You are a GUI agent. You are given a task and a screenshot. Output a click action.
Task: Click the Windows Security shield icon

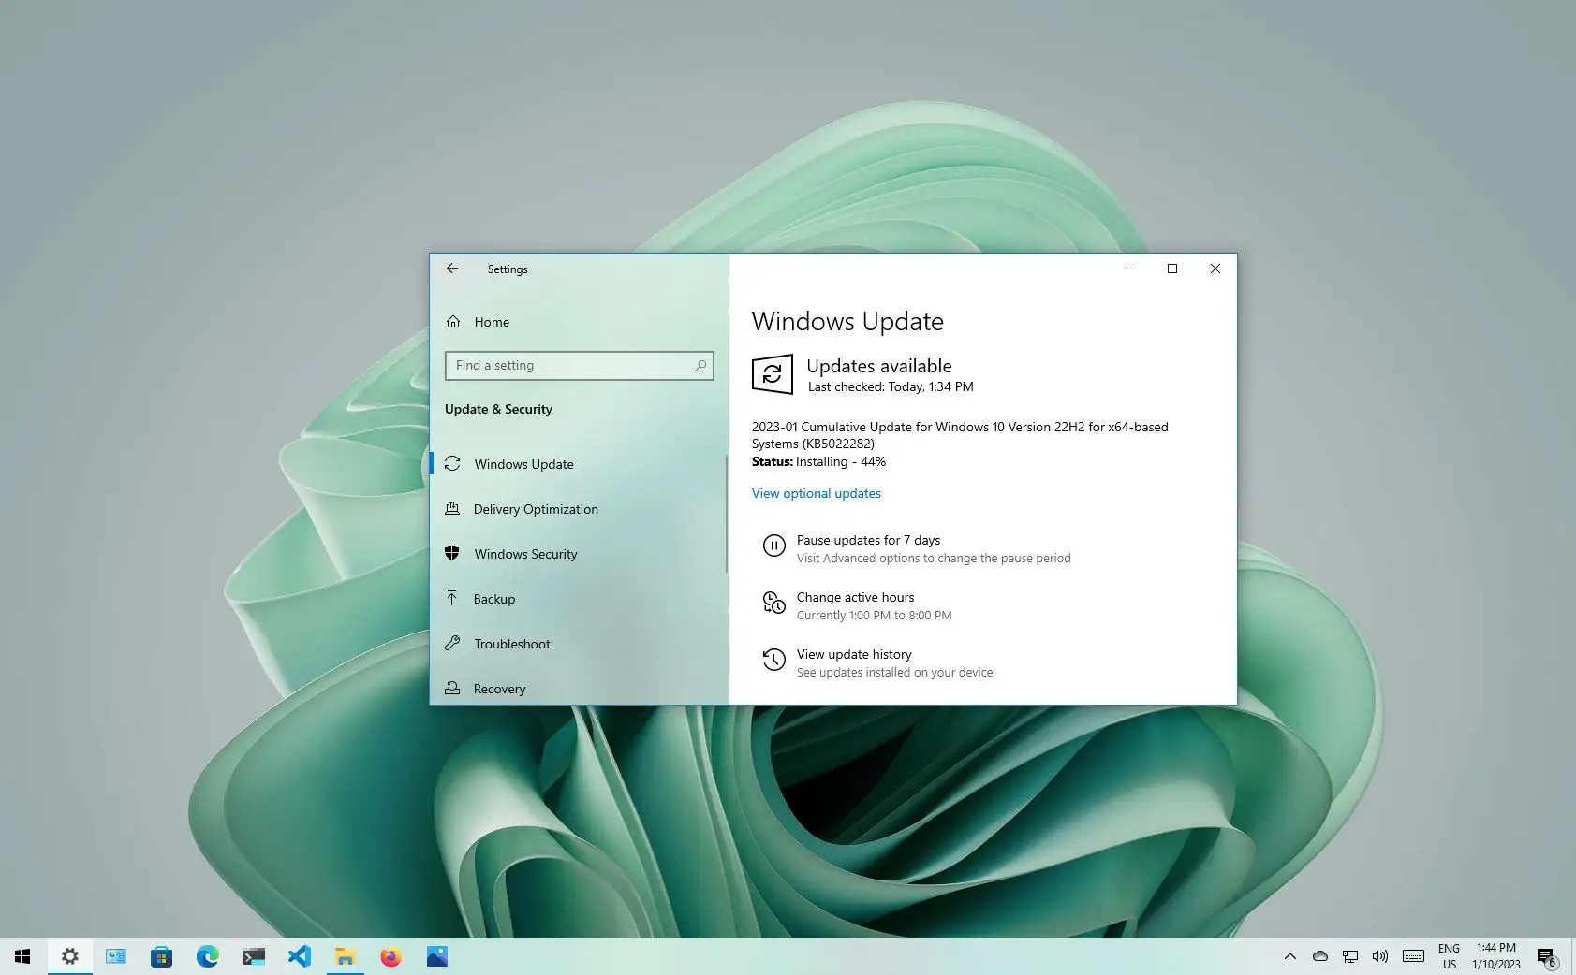(454, 553)
